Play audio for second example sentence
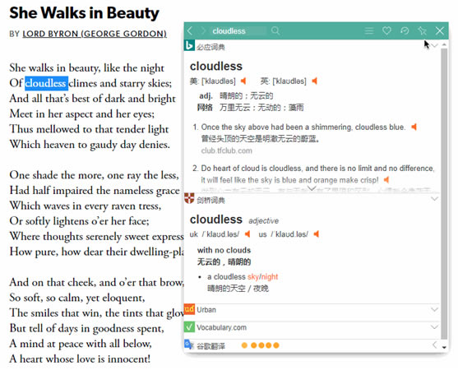The width and height of the screenshot is (458, 370). (386, 179)
